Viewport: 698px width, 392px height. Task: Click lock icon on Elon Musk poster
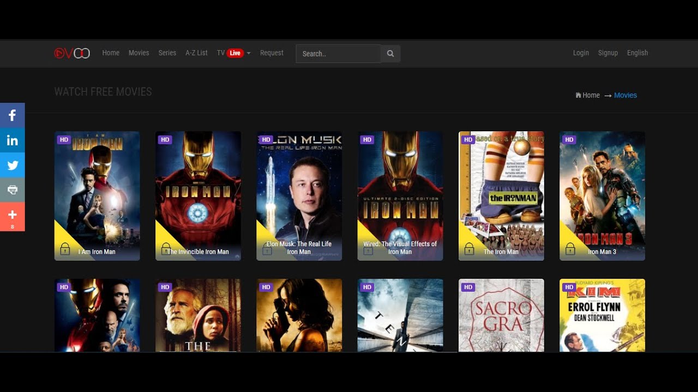(x=267, y=249)
